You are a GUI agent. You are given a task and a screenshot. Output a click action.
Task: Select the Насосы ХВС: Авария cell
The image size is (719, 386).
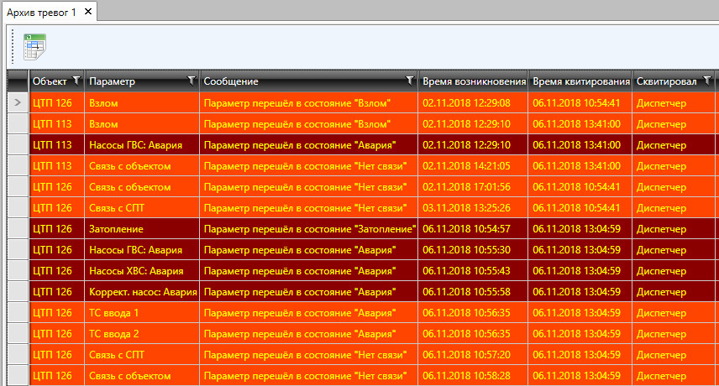pos(135,271)
